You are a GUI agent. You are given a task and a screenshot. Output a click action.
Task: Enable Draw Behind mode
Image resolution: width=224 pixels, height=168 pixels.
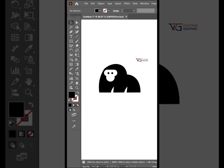(74, 110)
